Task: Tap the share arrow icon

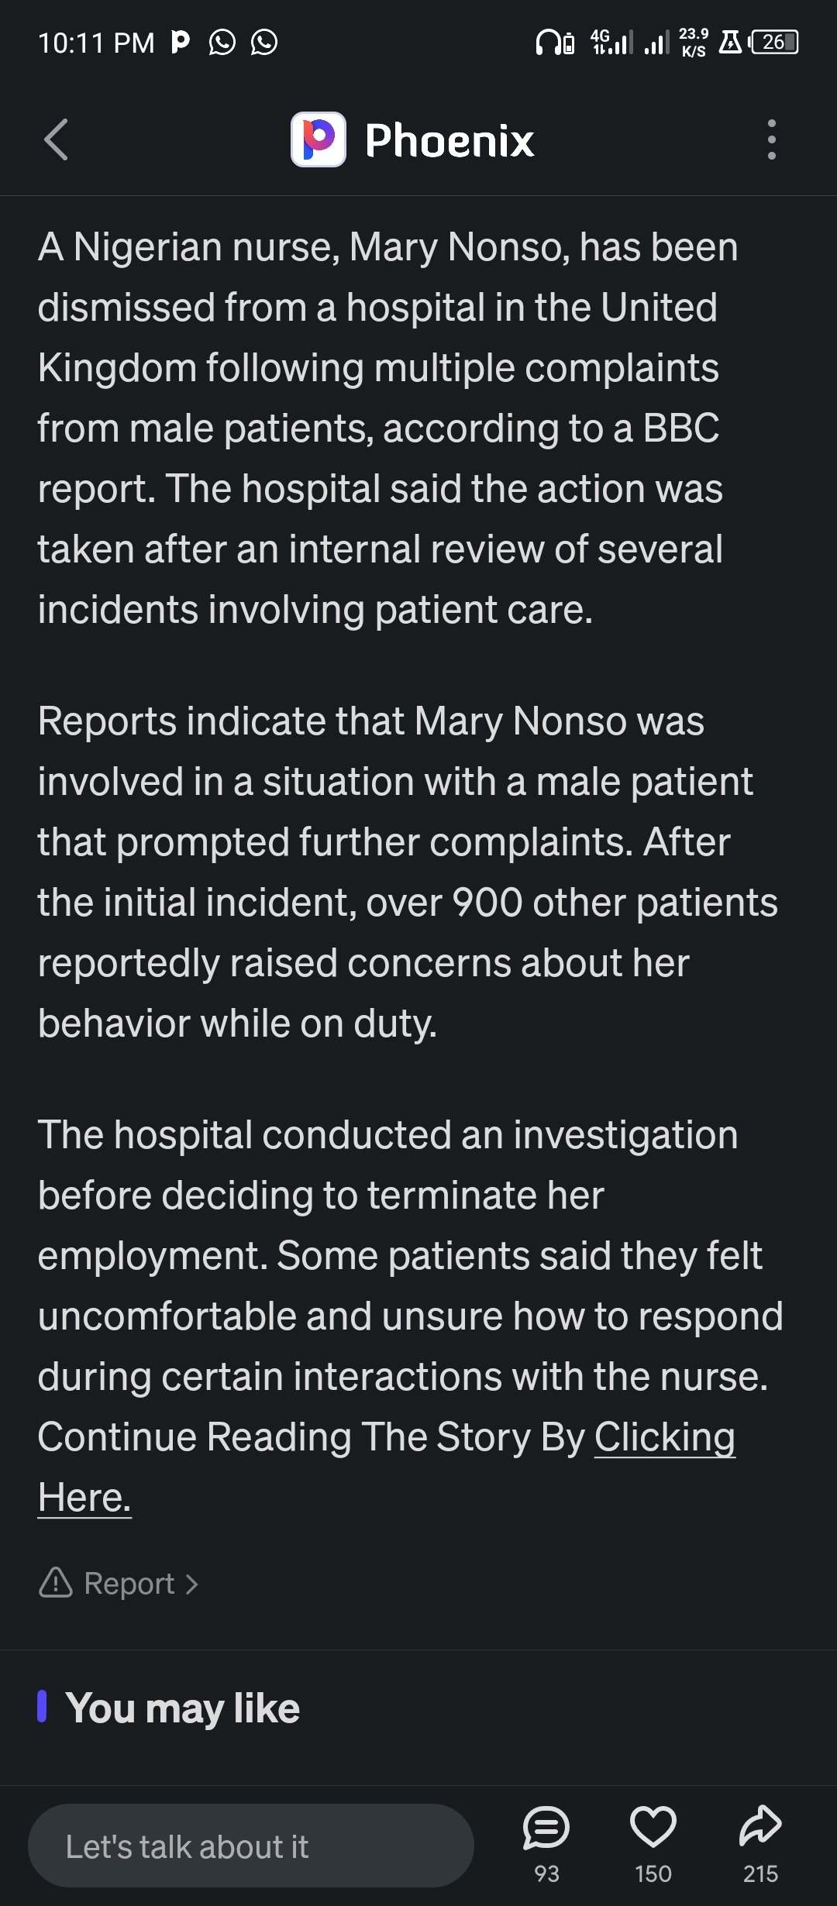Action: 760,1827
